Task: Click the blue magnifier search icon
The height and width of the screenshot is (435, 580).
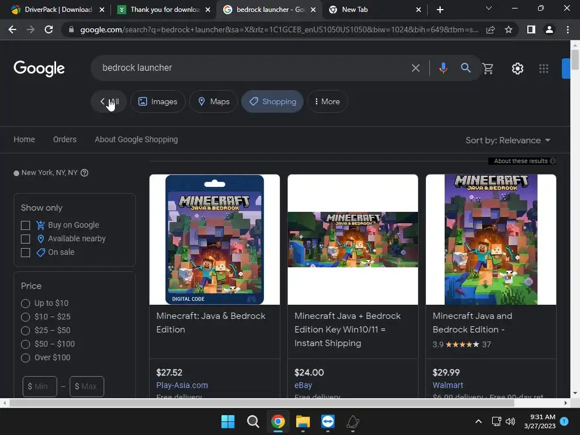Action: 466,68
